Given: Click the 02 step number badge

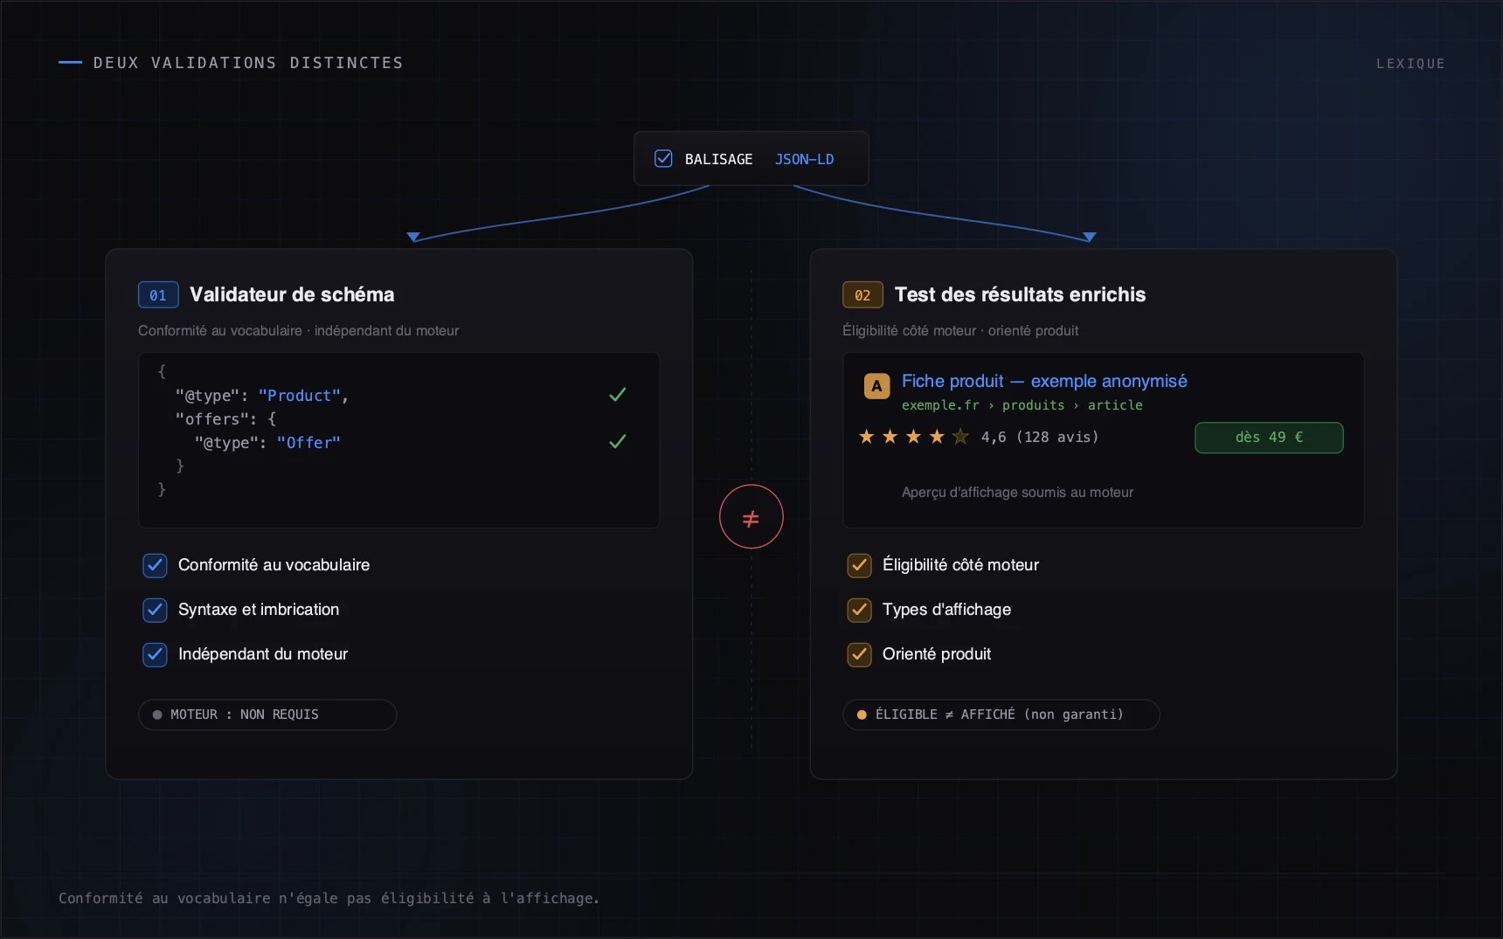Looking at the screenshot, I should point(862,295).
